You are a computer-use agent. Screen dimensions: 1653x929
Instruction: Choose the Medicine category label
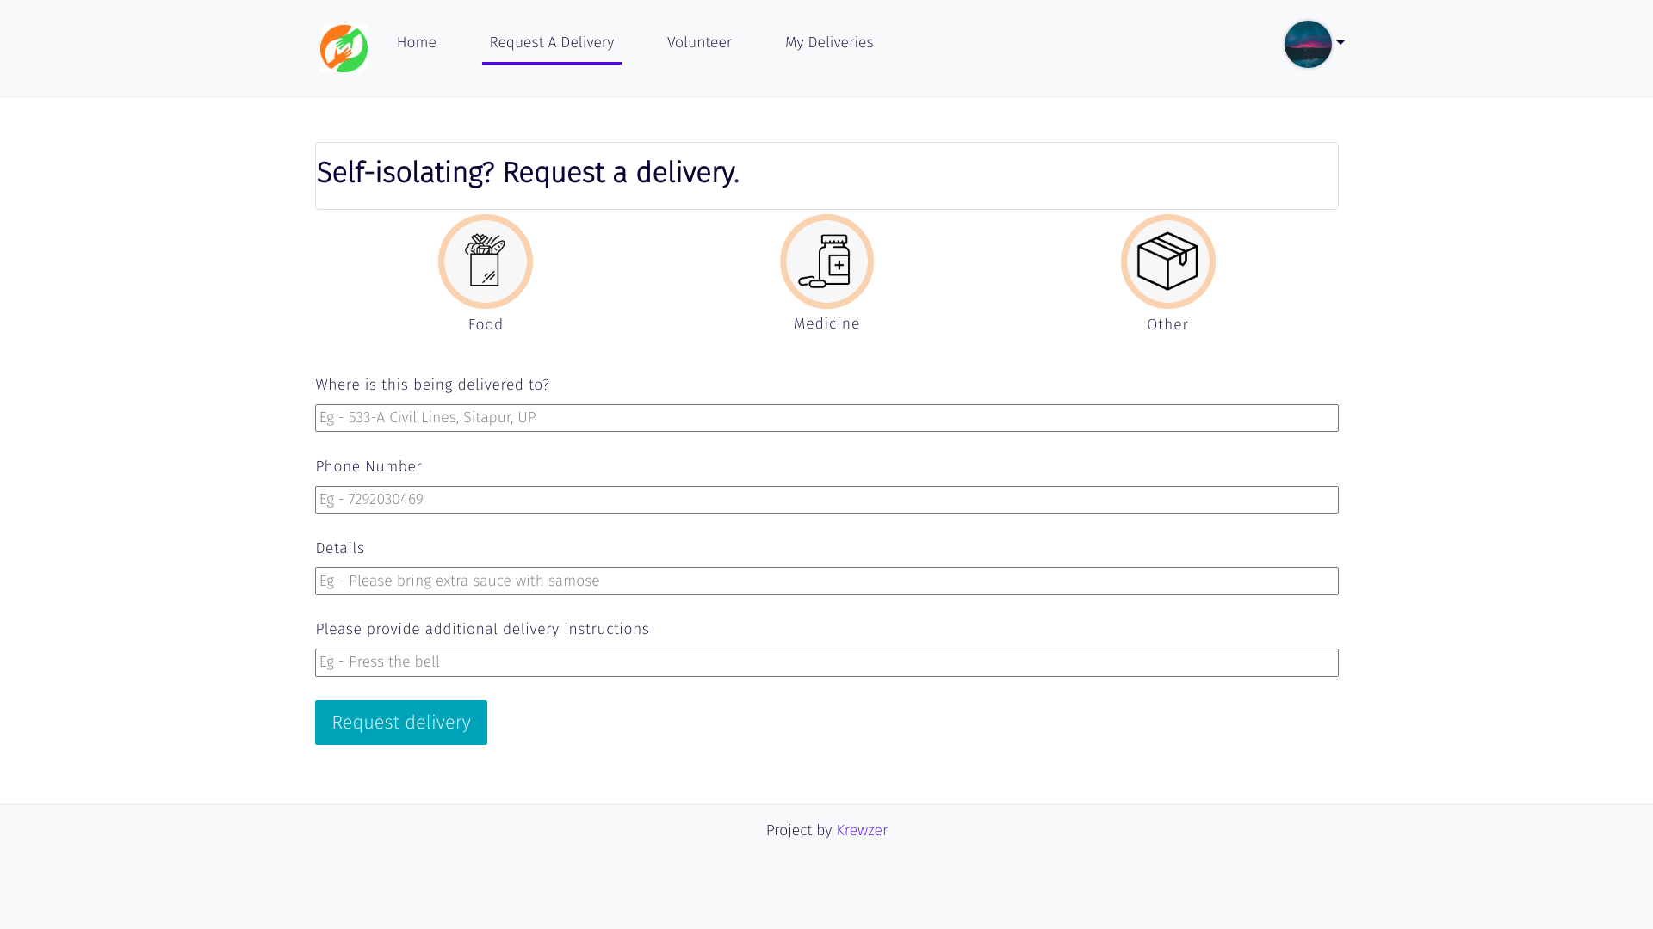point(826,323)
